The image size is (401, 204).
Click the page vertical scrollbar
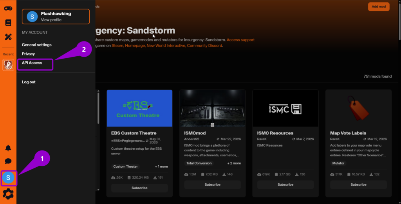coord(399,21)
